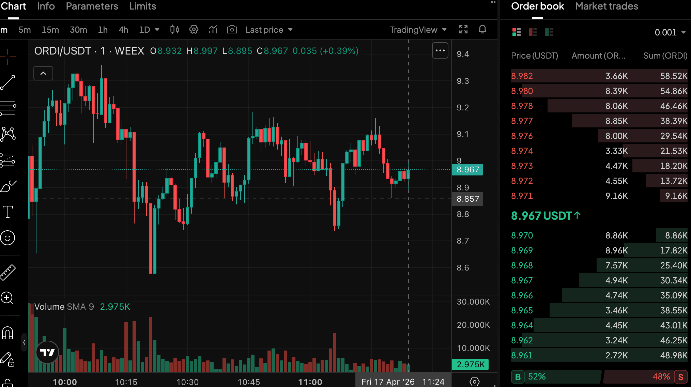Open candlestick chart style selector
This screenshot has height=387, width=691.
click(174, 30)
